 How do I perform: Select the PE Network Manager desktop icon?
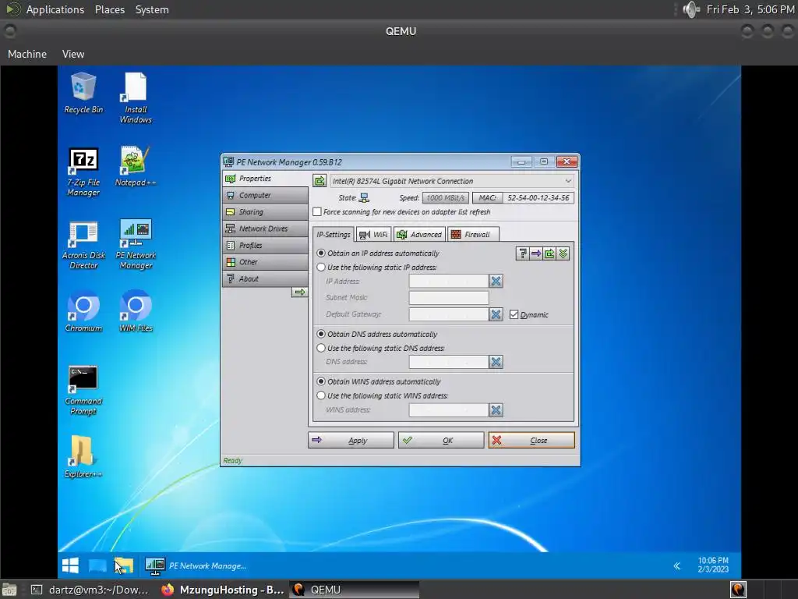[136, 244]
